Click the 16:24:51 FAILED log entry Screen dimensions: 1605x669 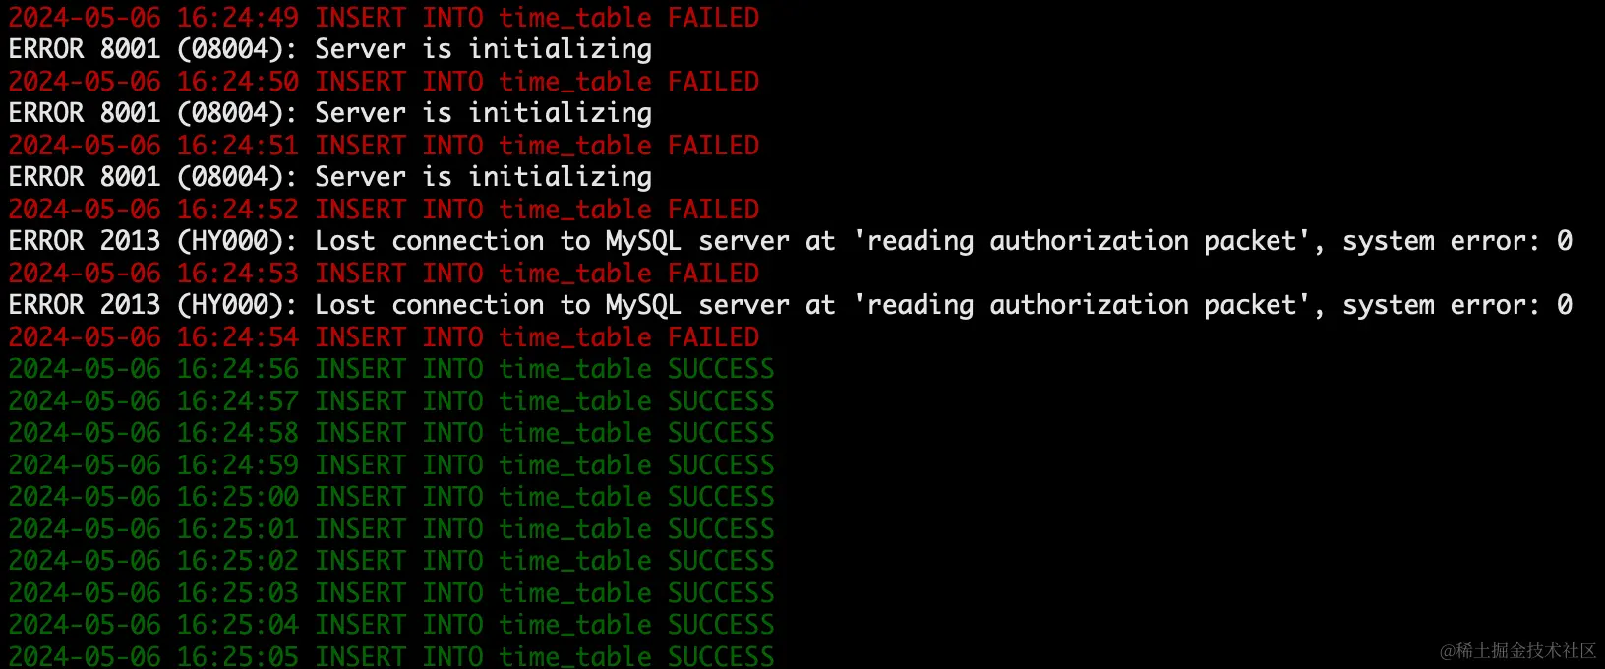[x=384, y=146]
